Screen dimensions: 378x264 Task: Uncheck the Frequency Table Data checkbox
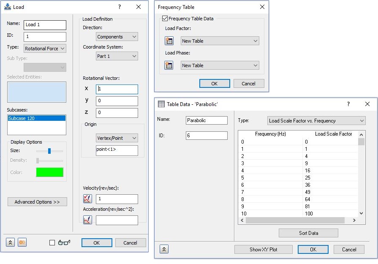pyautogui.click(x=165, y=19)
